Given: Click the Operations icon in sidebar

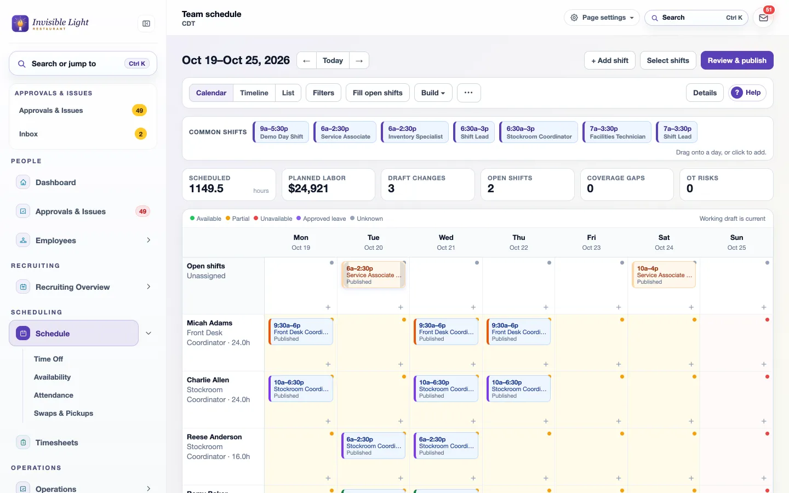Looking at the screenshot, I should (23, 489).
